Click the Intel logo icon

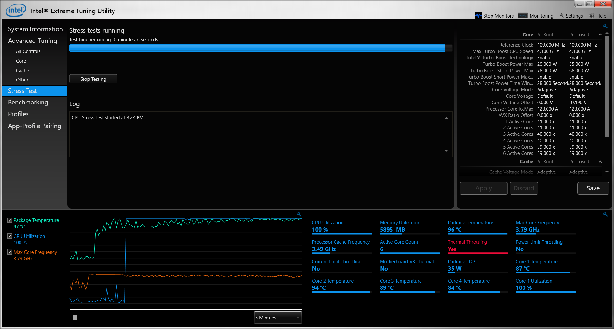click(x=16, y=11)
